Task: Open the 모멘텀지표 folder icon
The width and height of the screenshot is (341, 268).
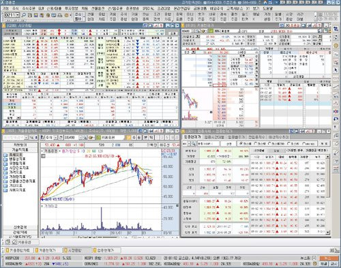Action: (5, 164)
